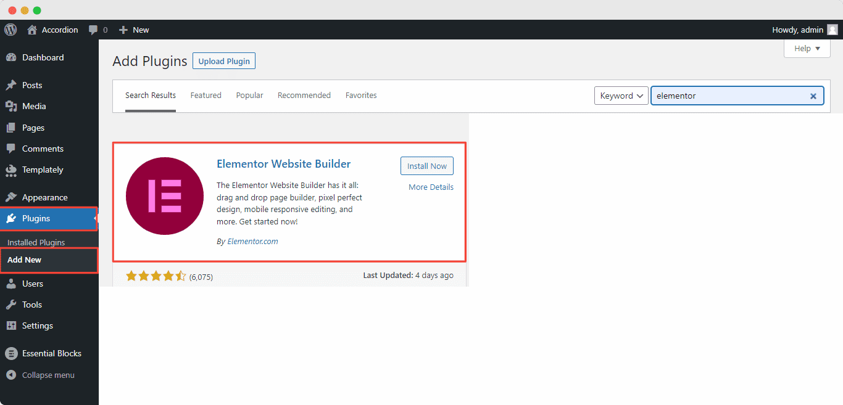Click the Collapse menu text
Screen dimensions: 843x405
48,375
